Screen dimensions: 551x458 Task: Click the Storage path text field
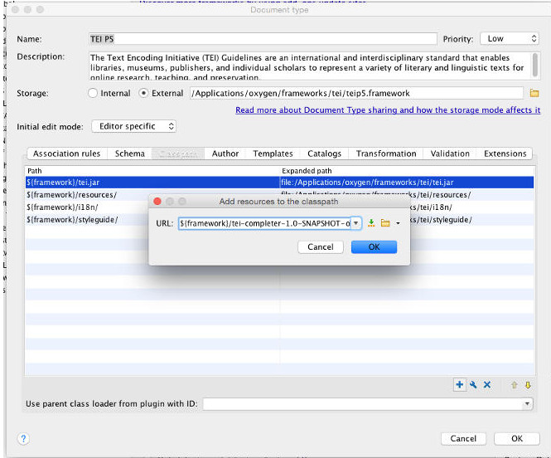point(356,93)
